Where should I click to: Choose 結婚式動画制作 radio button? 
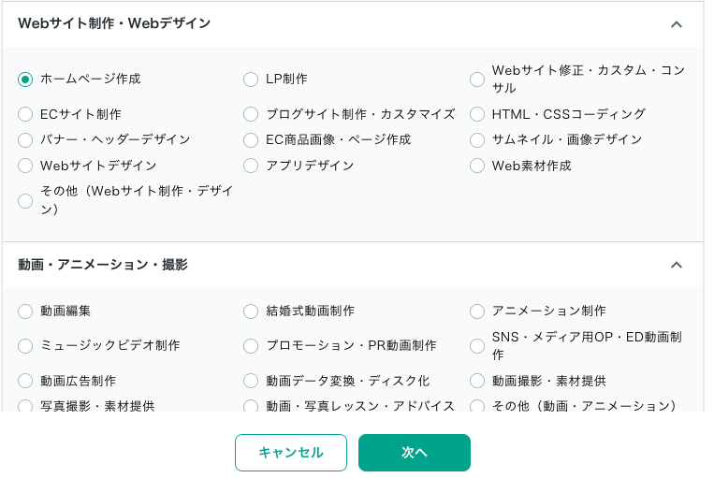point(251,311)
